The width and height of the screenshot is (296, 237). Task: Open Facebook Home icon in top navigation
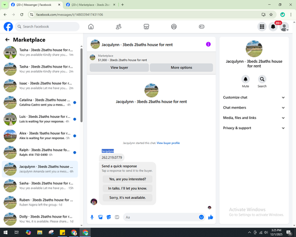click(x=91, y=27)
